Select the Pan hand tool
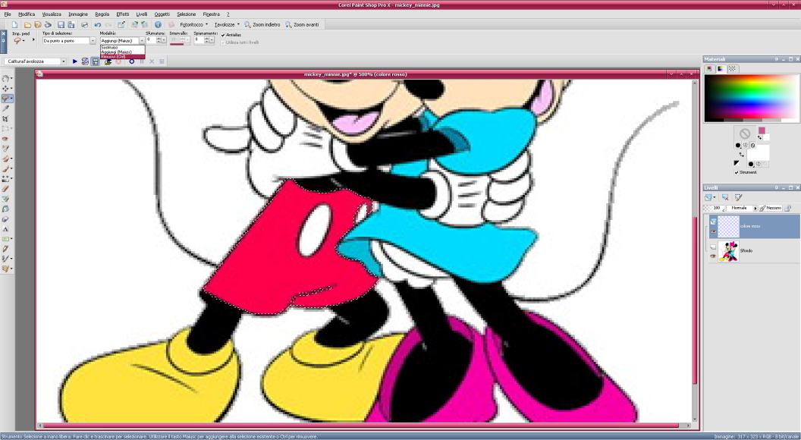 pos(5,79)
